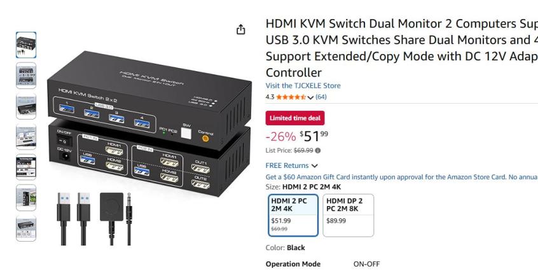Expand the rating breakdown chevron
Image resolution: width=538 pixels, height=271 pixels.
(x=310, y=97)
